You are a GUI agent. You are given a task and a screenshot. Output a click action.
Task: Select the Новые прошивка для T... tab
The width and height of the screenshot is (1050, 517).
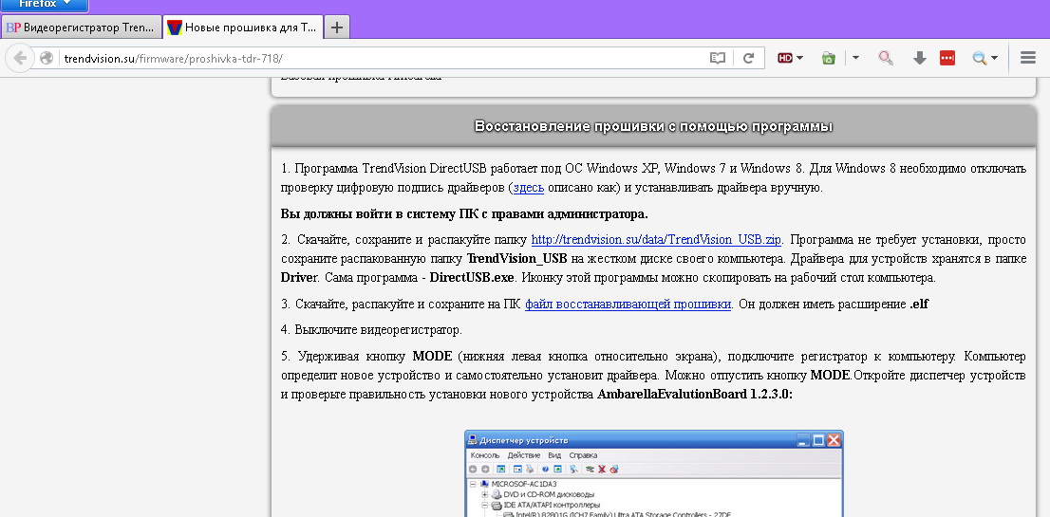(242, 27)
